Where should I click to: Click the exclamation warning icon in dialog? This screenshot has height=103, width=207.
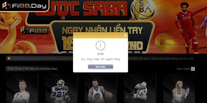coord(100,46)
